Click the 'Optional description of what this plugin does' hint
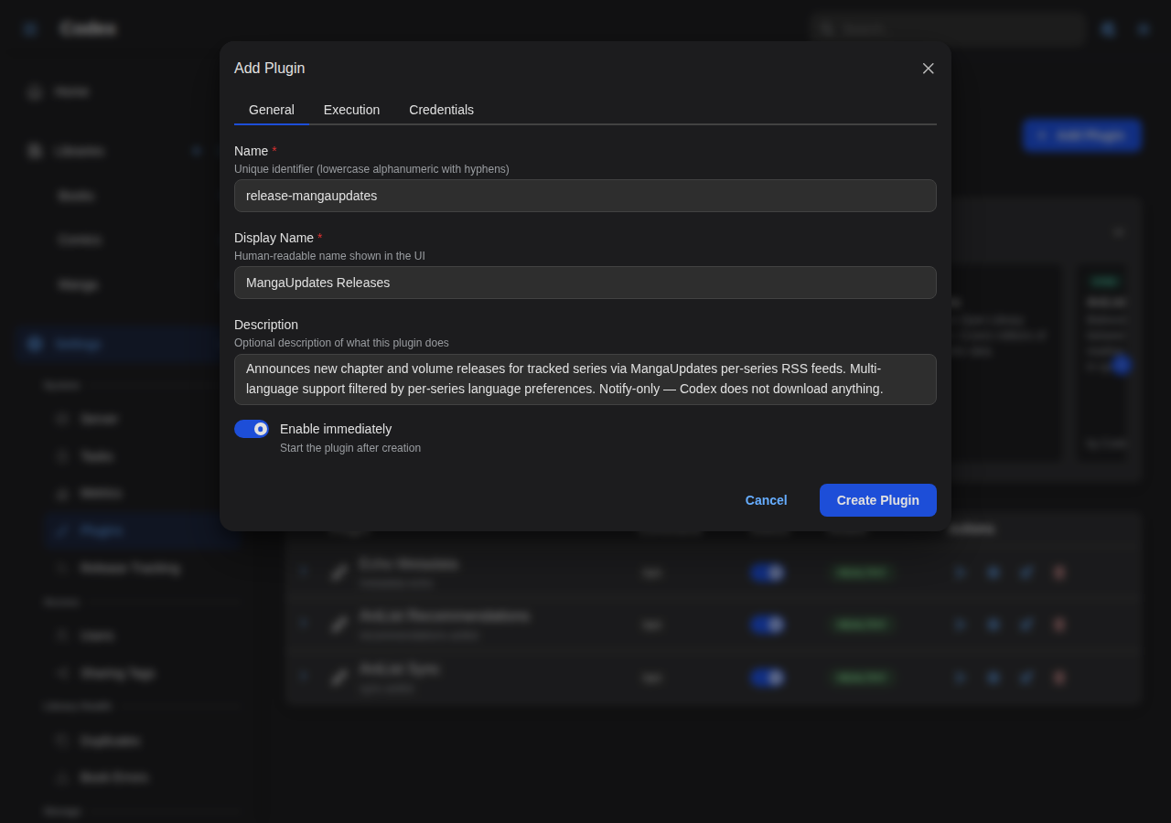The width and height of the screenshot is (1171, 823). click(341, 343)
